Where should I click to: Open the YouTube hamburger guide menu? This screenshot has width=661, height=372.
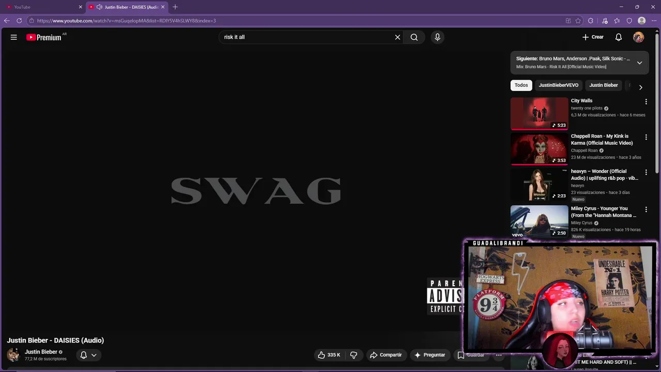(14, 37)
